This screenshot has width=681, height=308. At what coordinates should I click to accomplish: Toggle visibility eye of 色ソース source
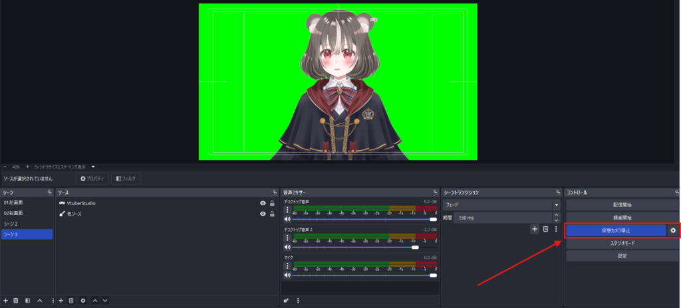pos(263,214)
